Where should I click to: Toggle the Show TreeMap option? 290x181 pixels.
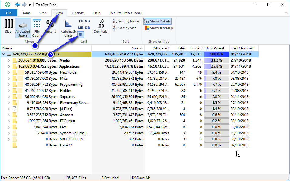[x=159, y=28]
